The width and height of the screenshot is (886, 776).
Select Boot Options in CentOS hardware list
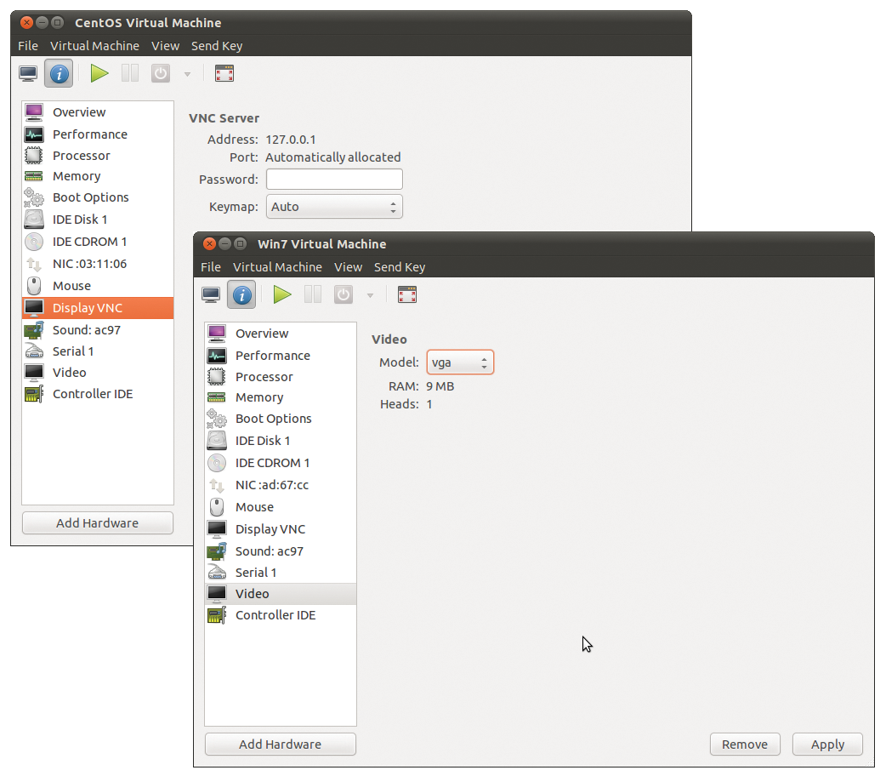(x=98, y=197)
